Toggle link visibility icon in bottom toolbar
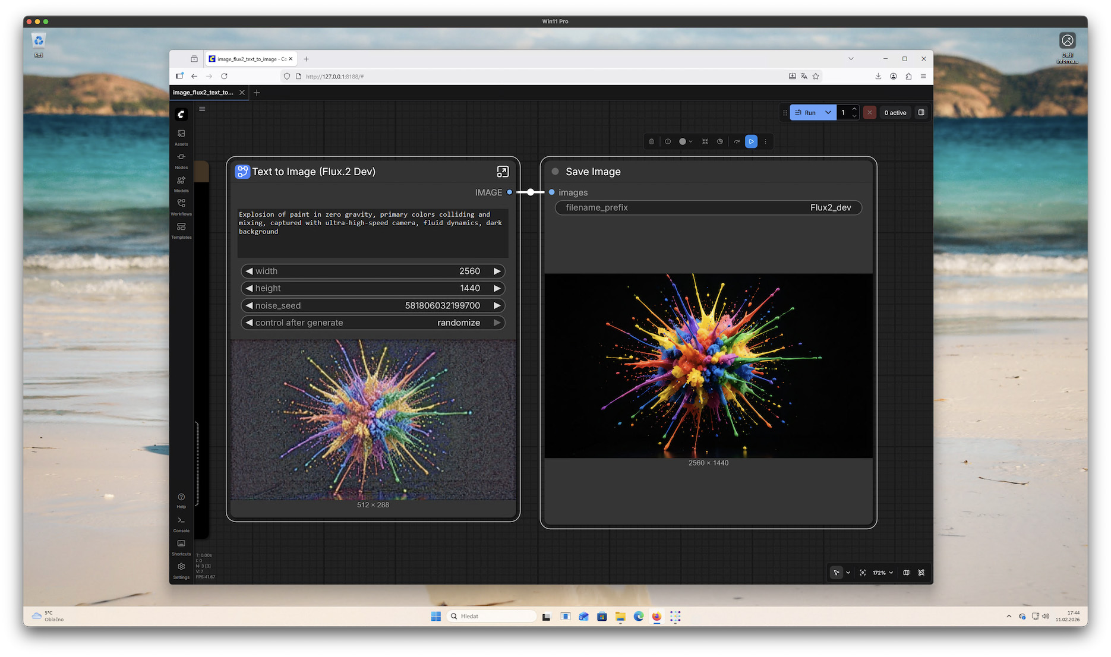Viewport: 1111px width, 657px height. 921,573
